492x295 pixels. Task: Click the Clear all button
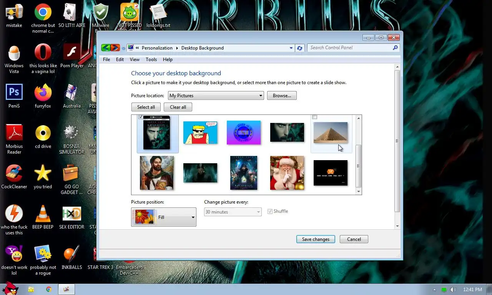[x=178, y=107]
